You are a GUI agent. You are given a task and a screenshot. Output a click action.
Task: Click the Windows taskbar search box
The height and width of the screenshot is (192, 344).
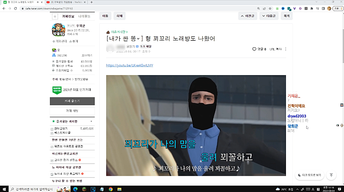32,189
